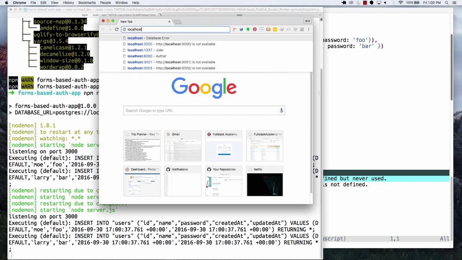The height and width of the screenshot is (260, 462).
Task: Click the red Pinterest extension icon
Action: (254, 29)
